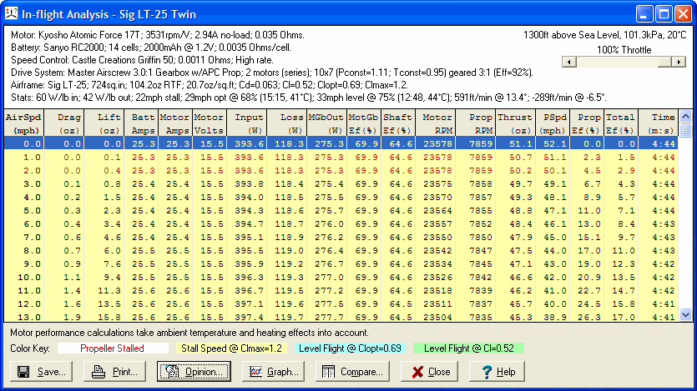Viewport: 697px width, 391px height.
Task: Click Input watts value 396.7
Action: (250, 291)
